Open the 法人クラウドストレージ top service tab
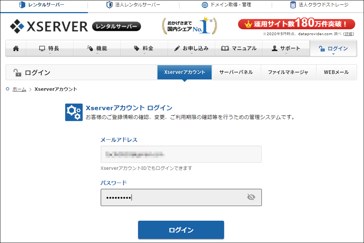The height and width of the screenshot is (243, 364). tap(319, 5)
